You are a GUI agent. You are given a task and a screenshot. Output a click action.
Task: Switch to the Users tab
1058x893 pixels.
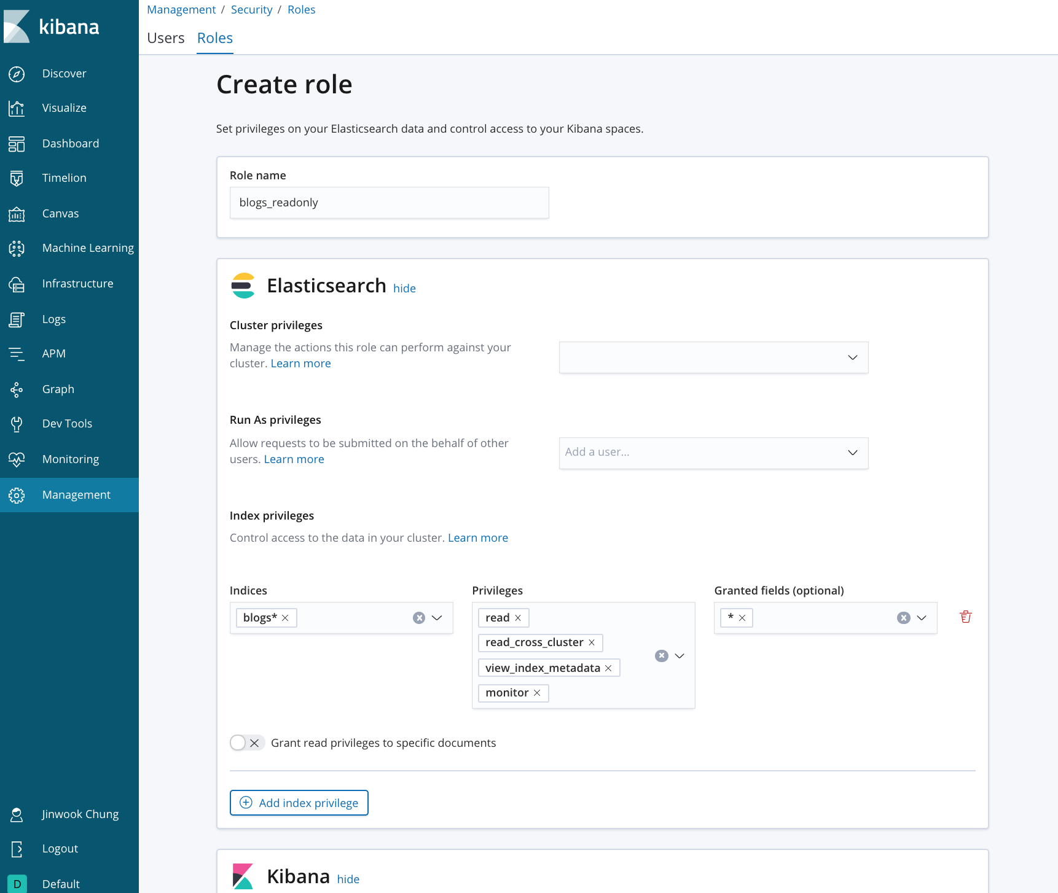(166, 38)
